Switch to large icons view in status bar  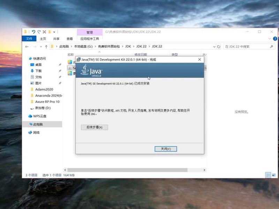[x=274, y=175]
